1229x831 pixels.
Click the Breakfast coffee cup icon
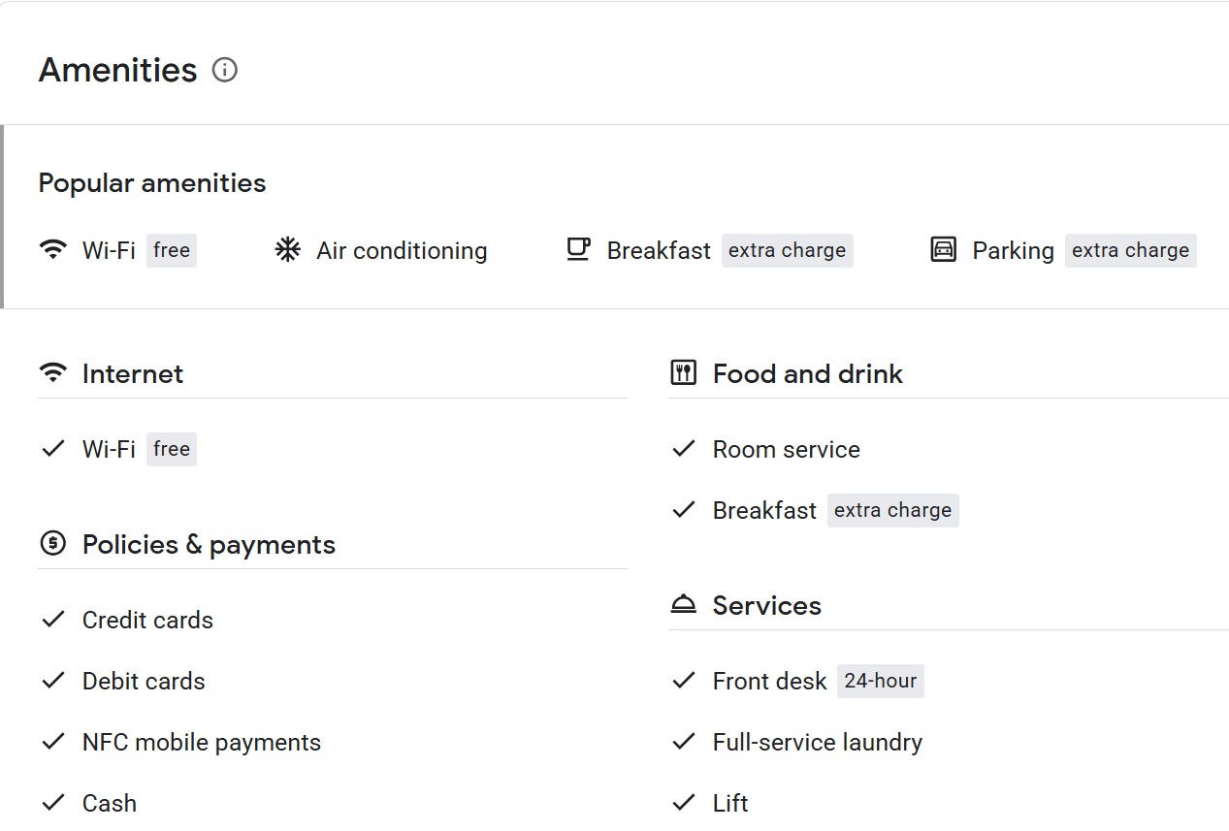578,250
